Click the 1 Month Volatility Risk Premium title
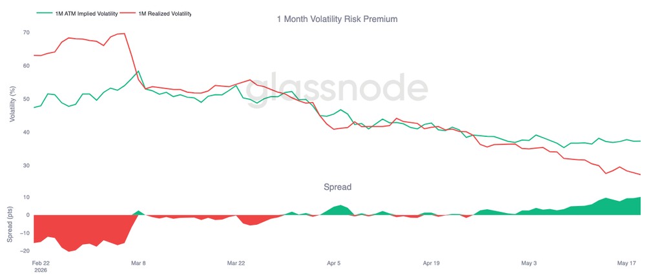The height and width of the screenshot is (279, 646). coord(337,19)
